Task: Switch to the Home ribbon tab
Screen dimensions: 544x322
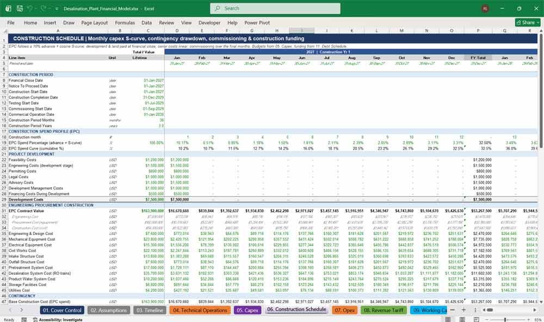Action: [30, 22]
